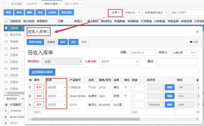Click the left arrow before the tab strip
Viewport: 204px width, 126px height.
click(x=5, y=3)
